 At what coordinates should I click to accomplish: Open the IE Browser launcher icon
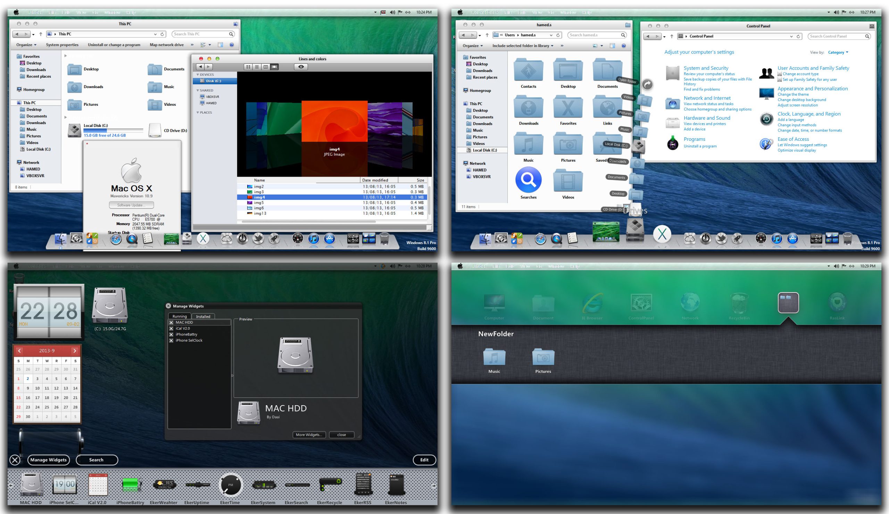[x=592, y=303]
